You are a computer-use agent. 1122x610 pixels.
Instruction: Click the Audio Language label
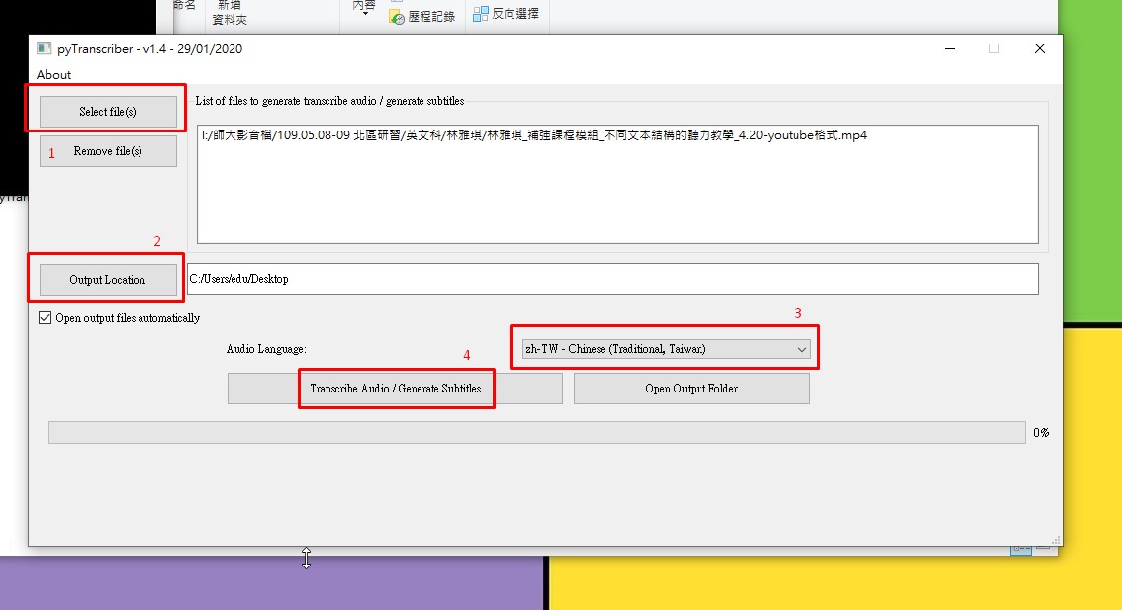(266, 349)
